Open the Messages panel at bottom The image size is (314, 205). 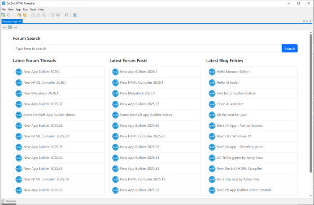(9, 201)
